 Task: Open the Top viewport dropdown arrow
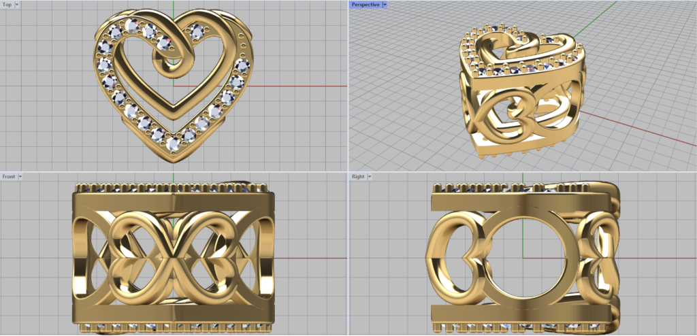click(17, 4)
